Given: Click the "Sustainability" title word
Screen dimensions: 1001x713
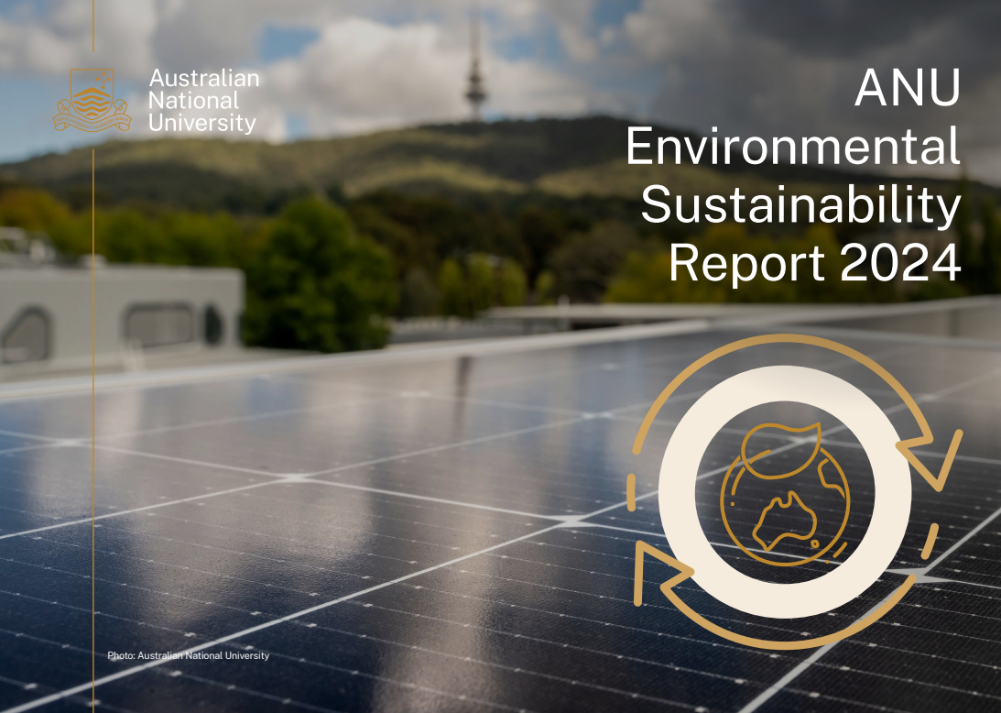Looking at the screenshot, I should coord(800,207).
